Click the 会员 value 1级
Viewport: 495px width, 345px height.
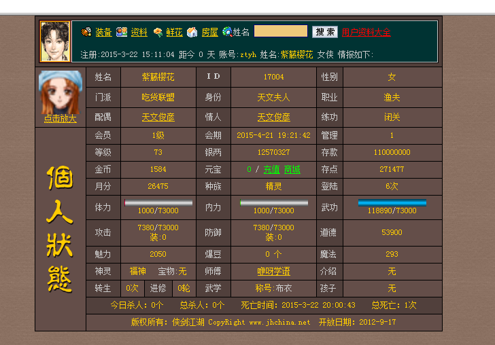[158, 135]
